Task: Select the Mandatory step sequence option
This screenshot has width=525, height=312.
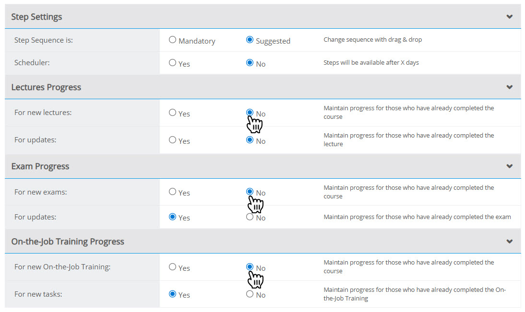Action: coord(172,40)
